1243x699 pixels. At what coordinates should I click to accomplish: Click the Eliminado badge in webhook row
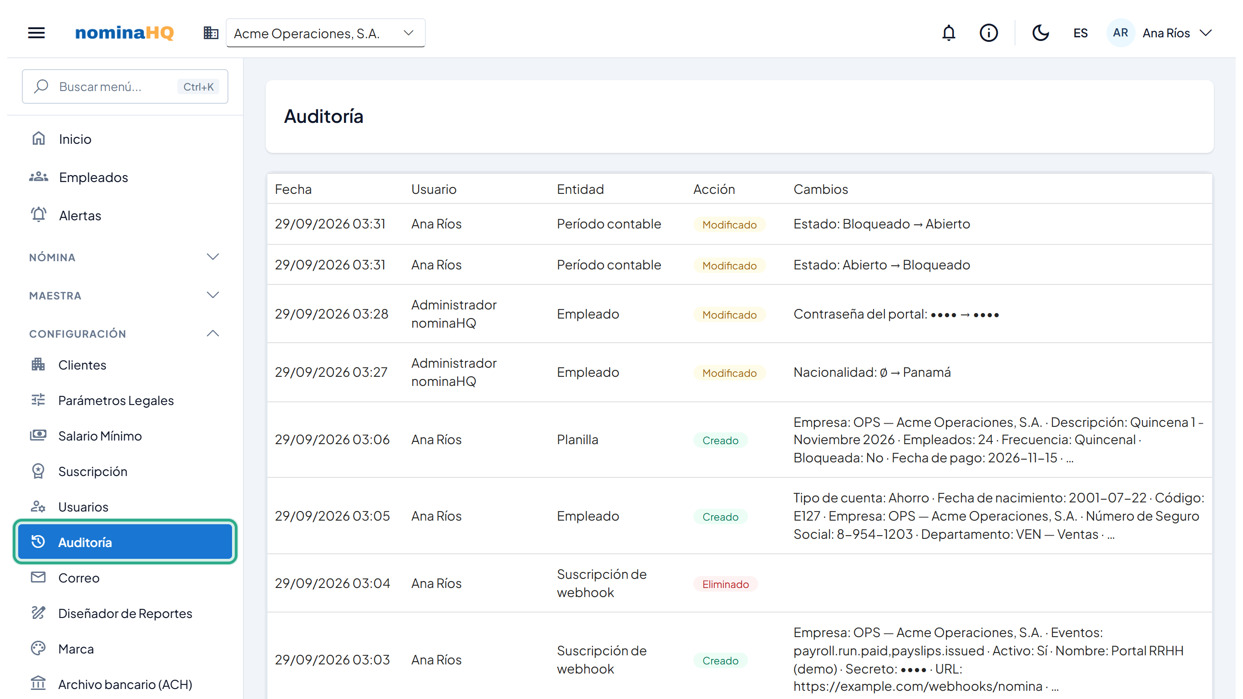726,584
